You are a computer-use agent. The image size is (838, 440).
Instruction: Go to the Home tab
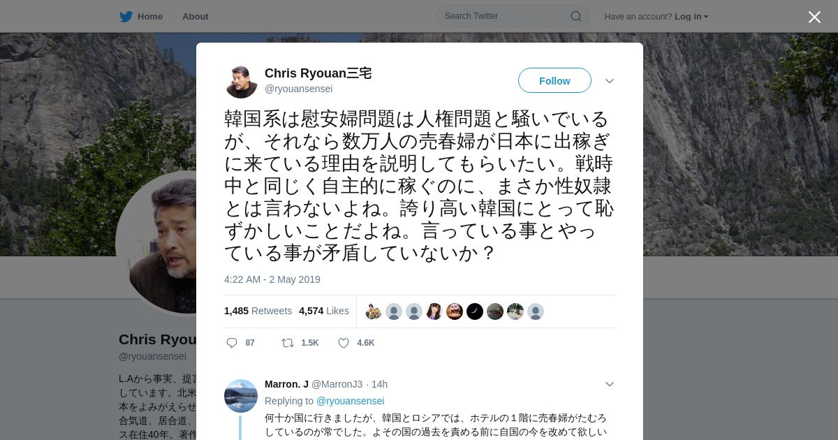click(141, 16)
